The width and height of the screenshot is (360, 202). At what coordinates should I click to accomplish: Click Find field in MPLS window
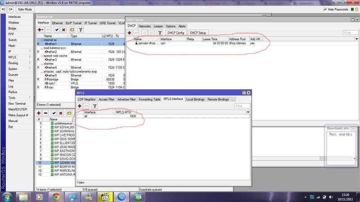242,106
